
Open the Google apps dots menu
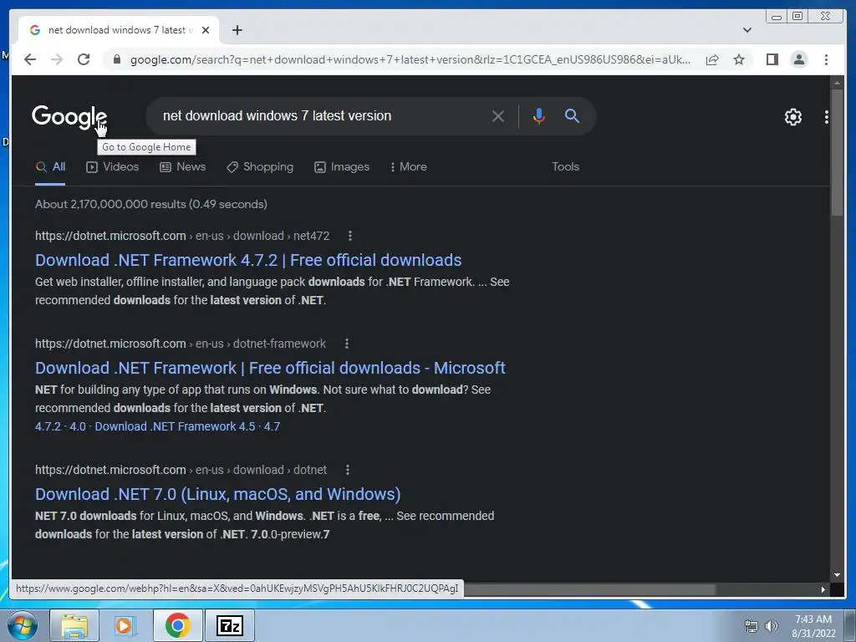pos(827,117)
